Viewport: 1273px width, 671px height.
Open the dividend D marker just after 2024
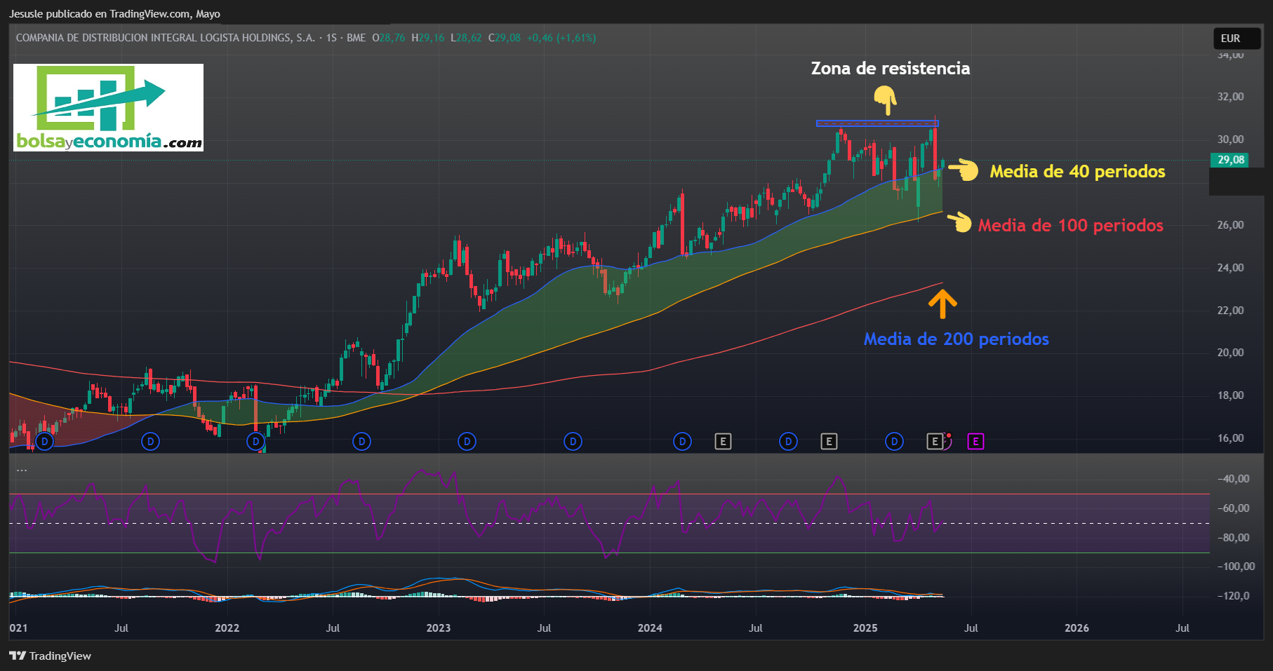pyautogui.click(x=682, y=442)
